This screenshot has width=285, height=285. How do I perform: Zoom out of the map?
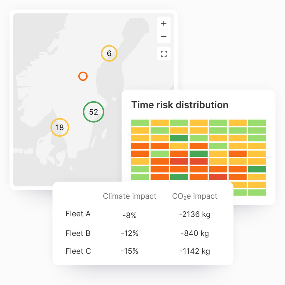(x=164, y=36)
